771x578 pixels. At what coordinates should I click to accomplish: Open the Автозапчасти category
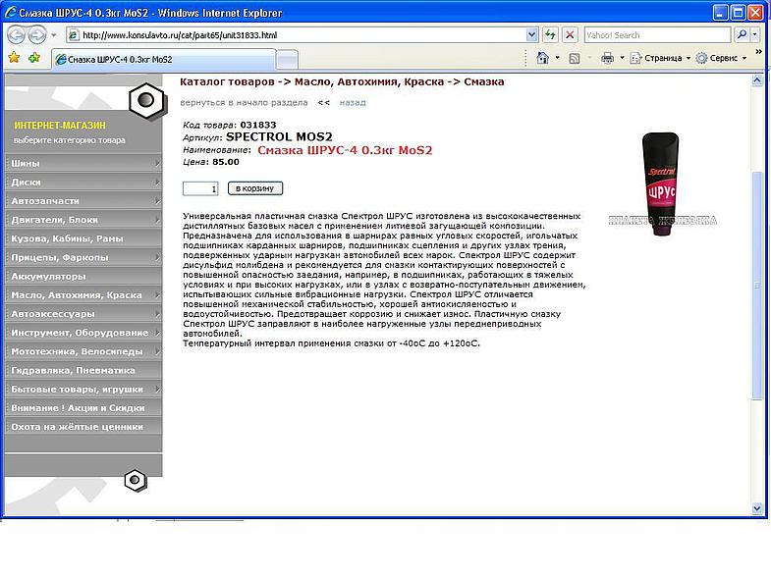pos(83,200)
